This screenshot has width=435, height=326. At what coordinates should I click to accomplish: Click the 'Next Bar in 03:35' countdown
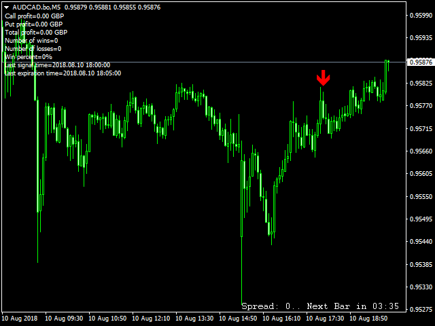pyautogui.click(x=353, y=306)
